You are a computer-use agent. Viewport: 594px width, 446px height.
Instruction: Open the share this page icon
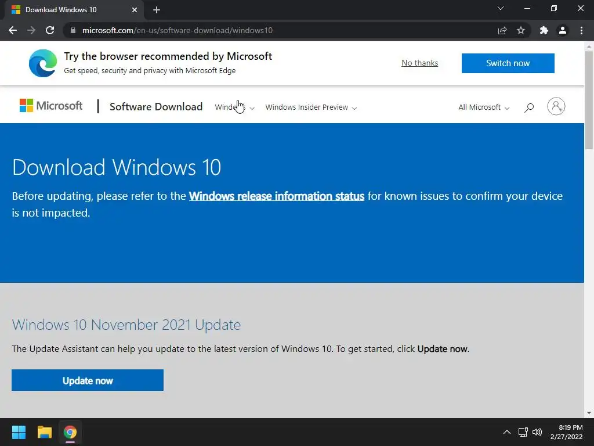pos(502,30)
